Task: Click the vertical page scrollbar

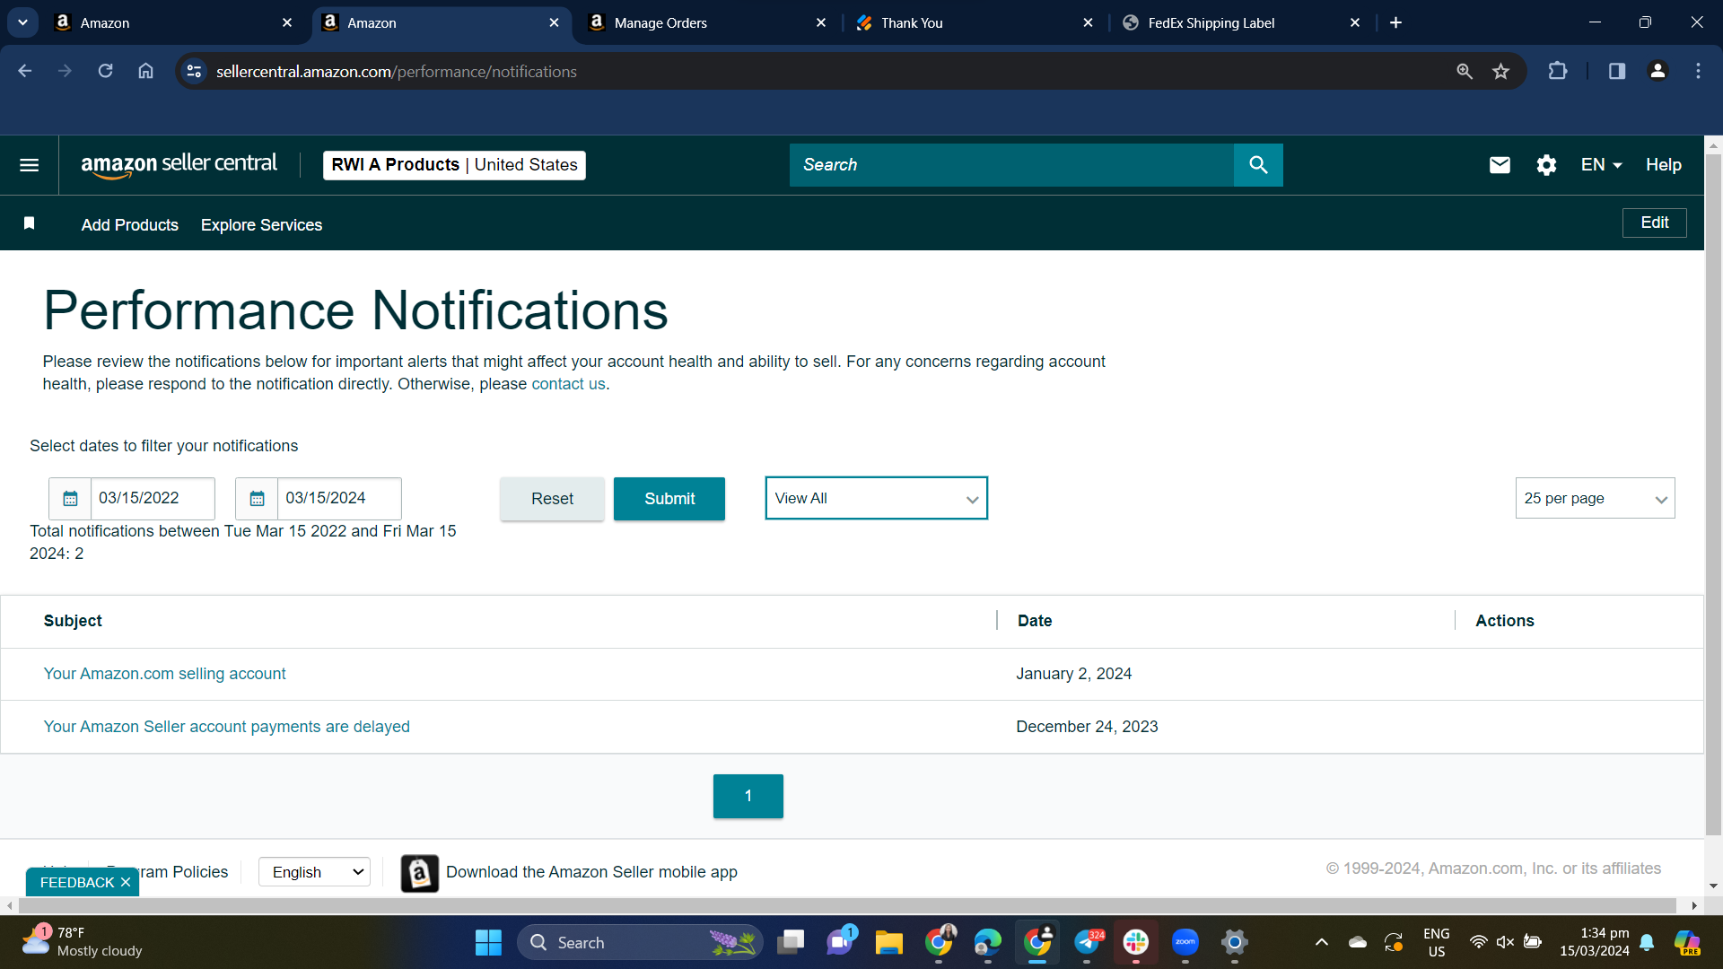Action: (x=1713, y=493)
